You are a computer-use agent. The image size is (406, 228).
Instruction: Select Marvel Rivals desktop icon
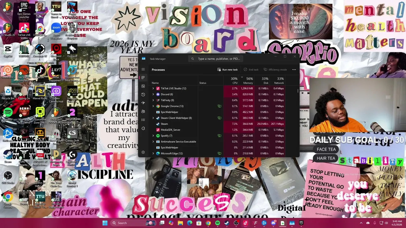(x=40, y=93)
